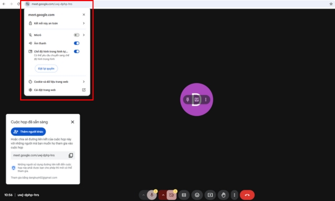Apply visual effects on participant tile
This screenshot has height=201, width=335.
pyautogui.click(x=197, y=99)
